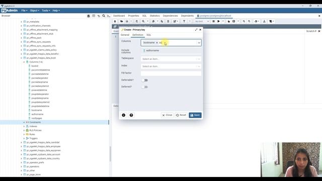Click the Delete trash icon in query toolbar

click(x=168, y=21)
